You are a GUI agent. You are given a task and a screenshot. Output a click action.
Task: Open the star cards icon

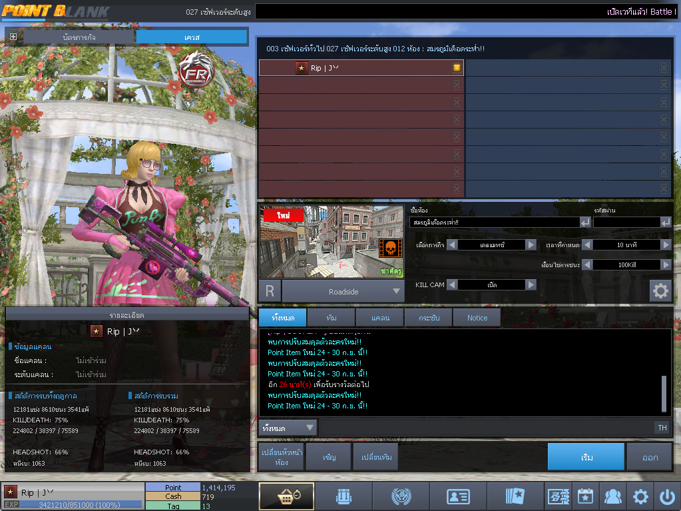point(515,496)
